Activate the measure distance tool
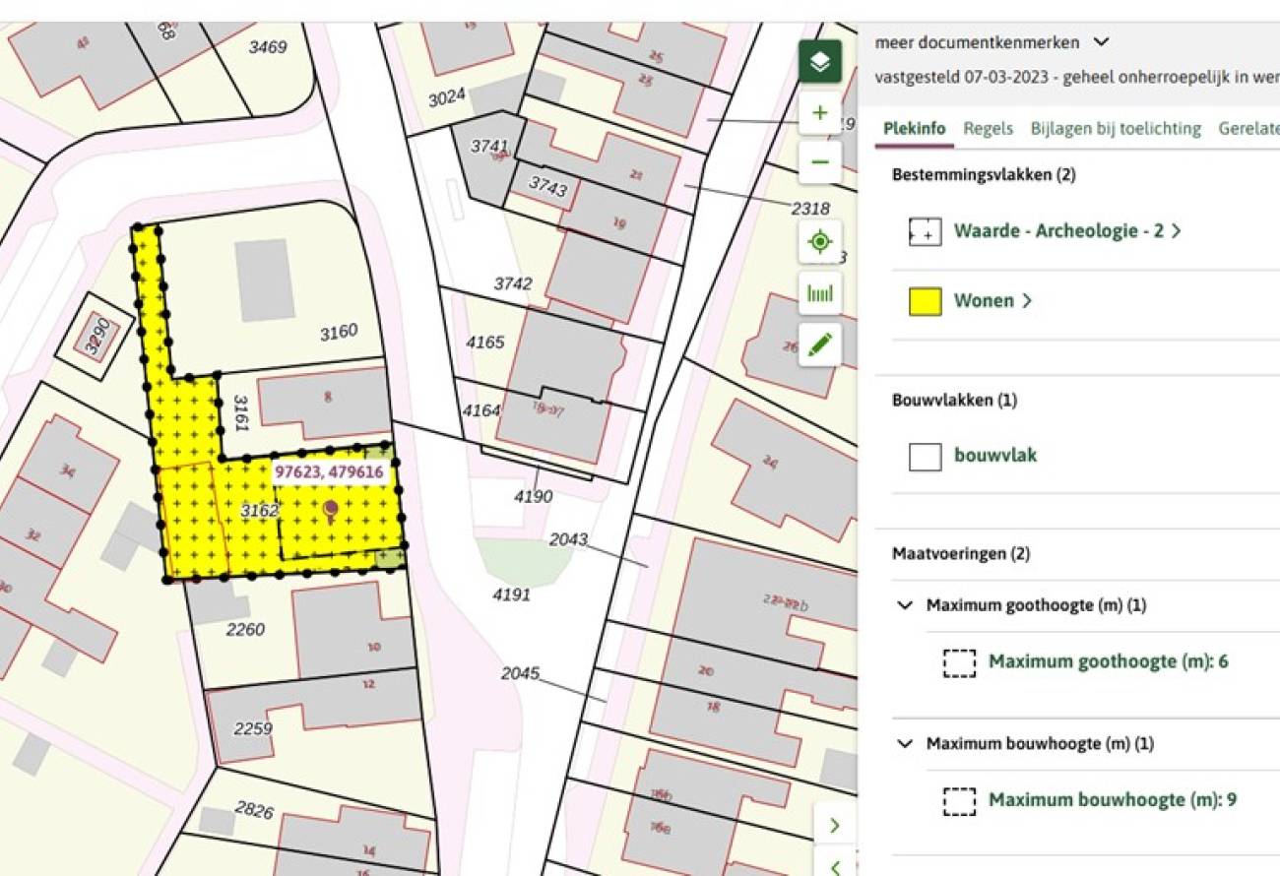 click(x=819, y=293)
